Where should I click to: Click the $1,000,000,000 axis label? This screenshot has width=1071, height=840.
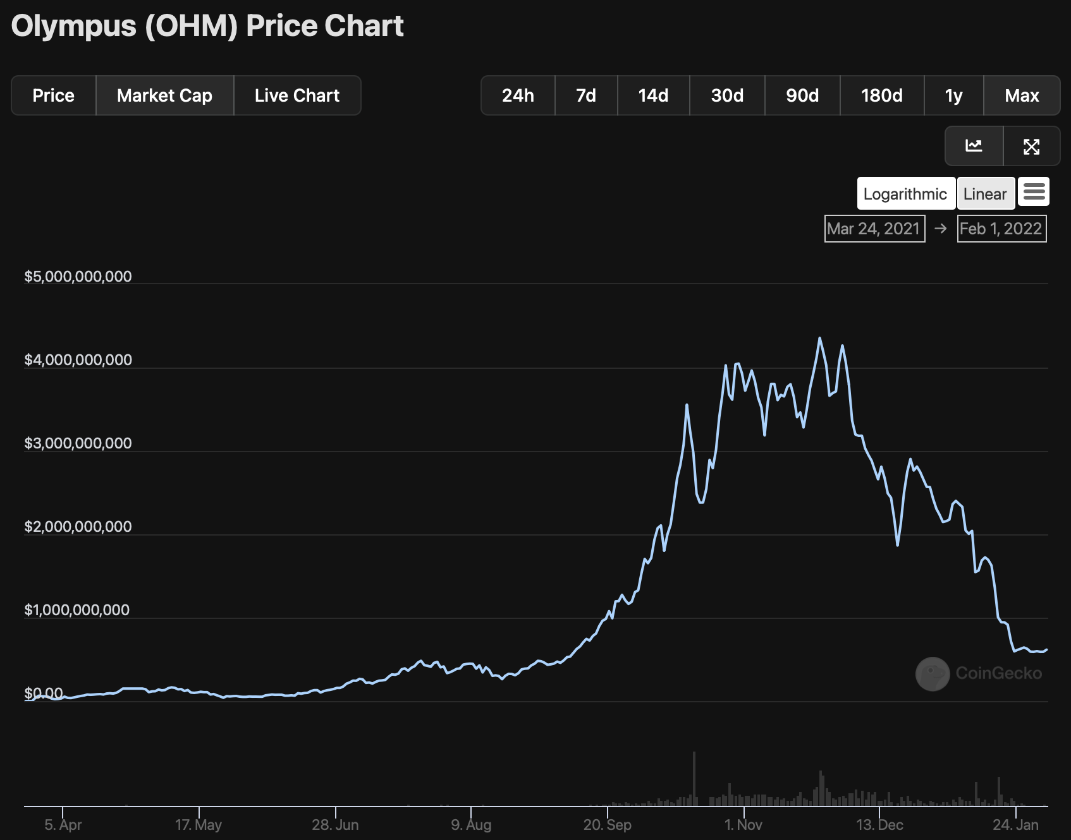tap(76, 610)
